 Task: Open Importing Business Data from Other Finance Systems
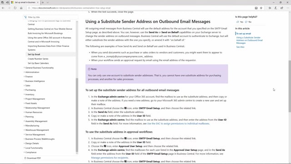tap(49, 48)
